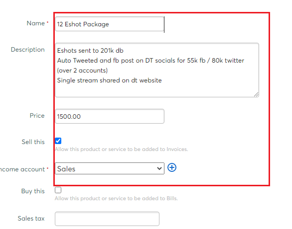Screen dimensions: 292x229
Task: Click the helper text mentioning Bills
Action: tap(116, 198)
